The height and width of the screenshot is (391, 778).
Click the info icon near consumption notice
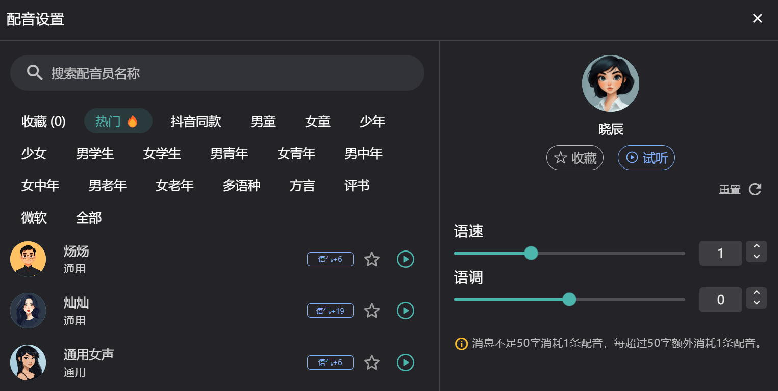pyautogui.click(x=461, y=344)
